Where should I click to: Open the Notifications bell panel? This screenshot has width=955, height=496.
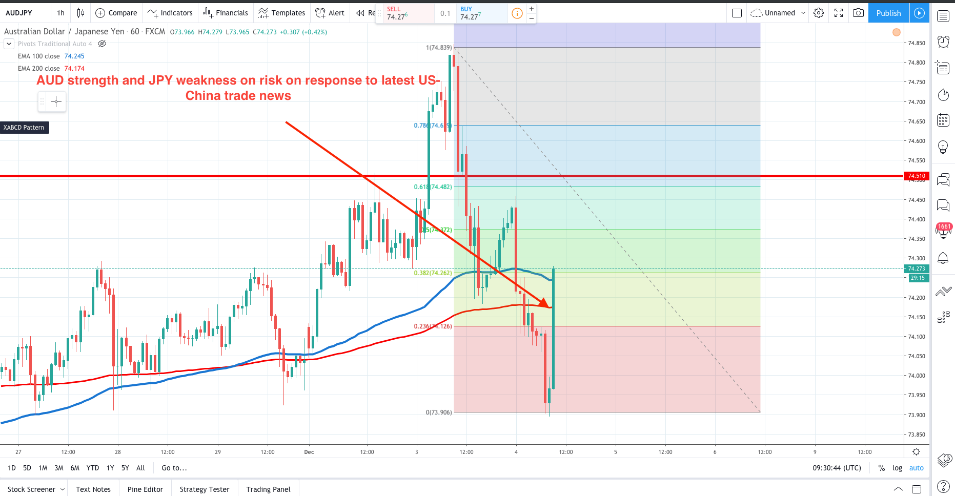(943, 258)
